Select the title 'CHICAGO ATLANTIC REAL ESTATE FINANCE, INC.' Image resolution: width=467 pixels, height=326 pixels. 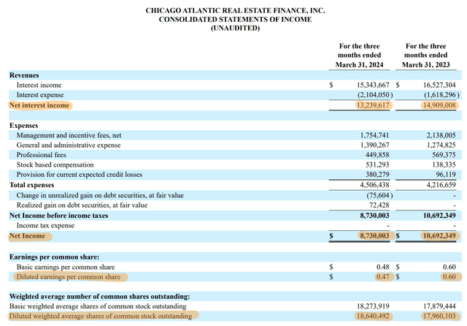coord(235,10)
